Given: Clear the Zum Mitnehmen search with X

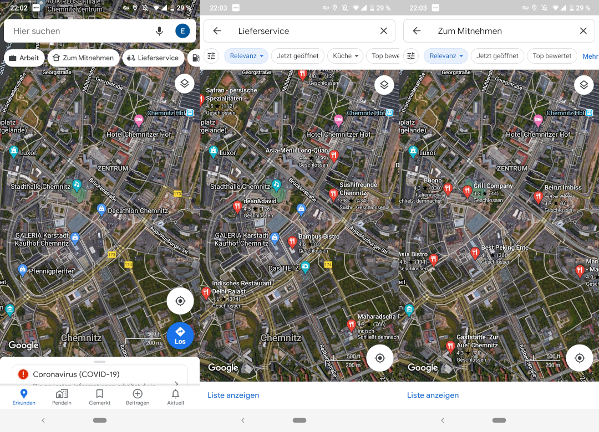Looking at the screenshot, I should coord(583,31).
